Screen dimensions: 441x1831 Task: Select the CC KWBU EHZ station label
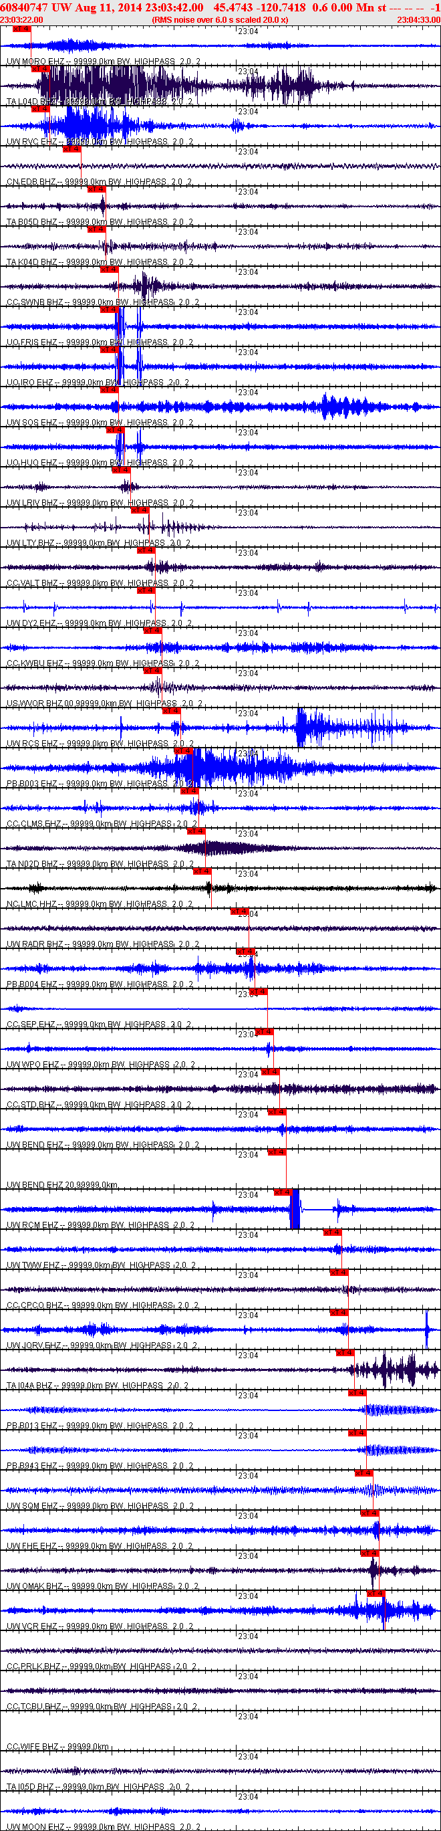click(103, 664)
